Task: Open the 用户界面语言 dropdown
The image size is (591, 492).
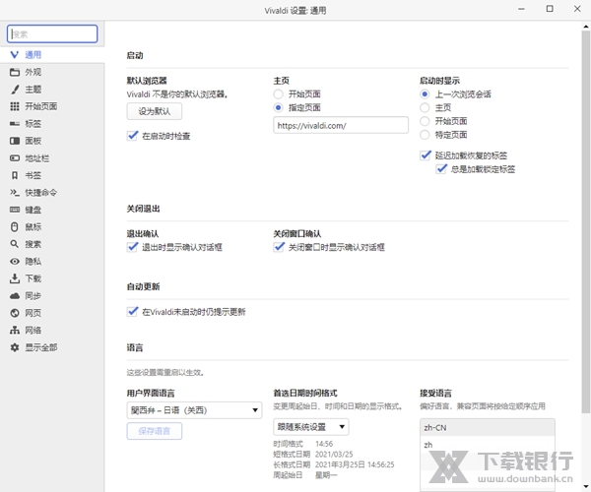Action: (194, 410)
